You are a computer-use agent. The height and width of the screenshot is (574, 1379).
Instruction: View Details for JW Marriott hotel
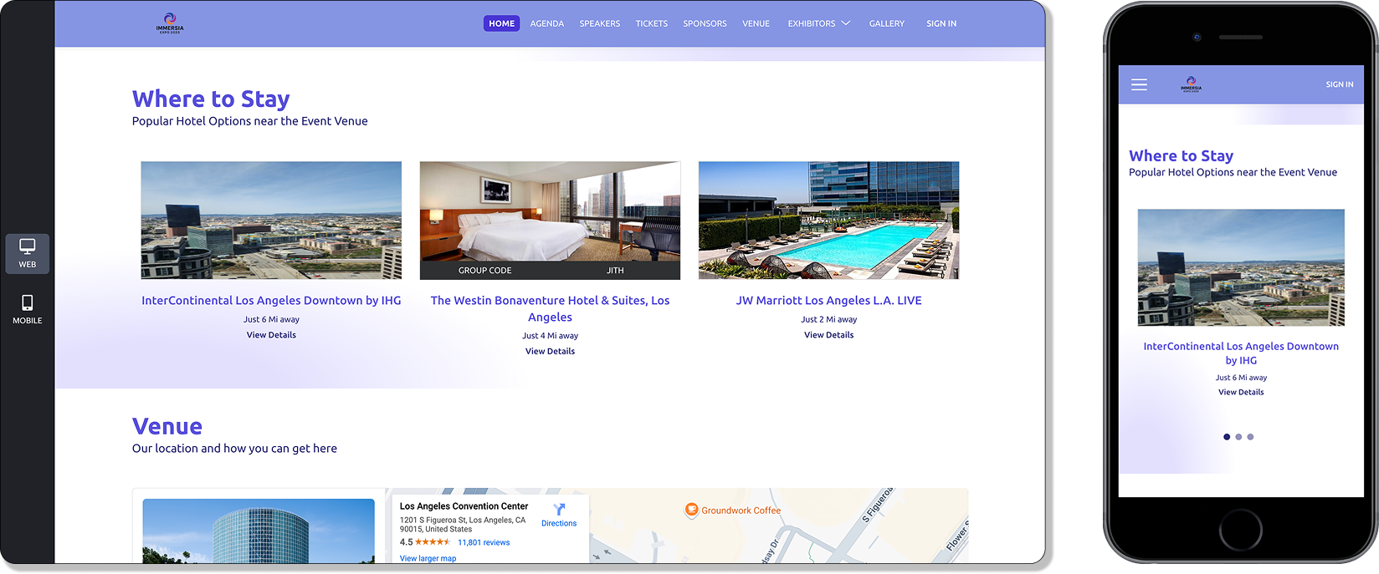pos(828,335)
